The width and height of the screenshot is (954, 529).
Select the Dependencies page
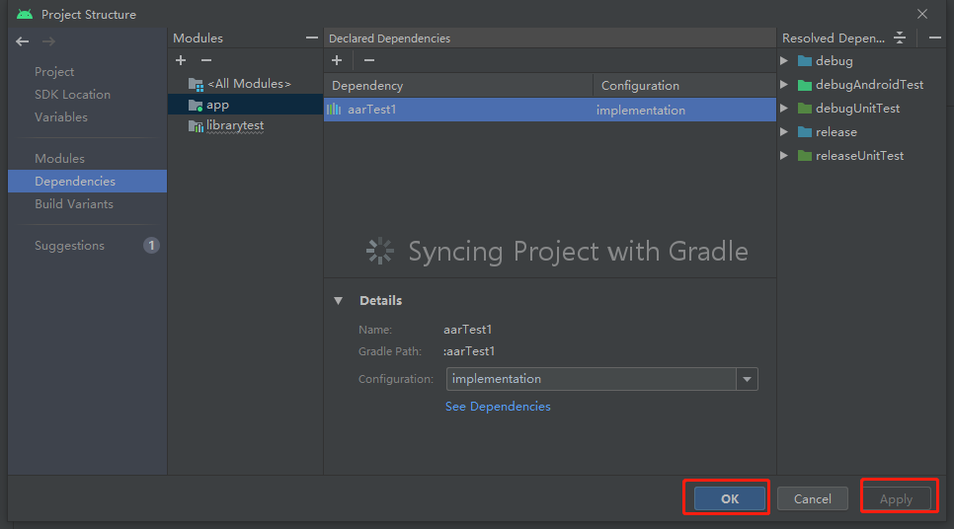point(87,182)
